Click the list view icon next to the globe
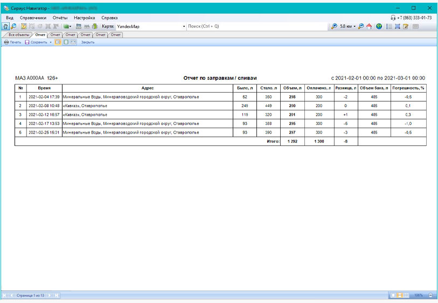Viewport: 438px width, 303px height. (x=389, y=26)
